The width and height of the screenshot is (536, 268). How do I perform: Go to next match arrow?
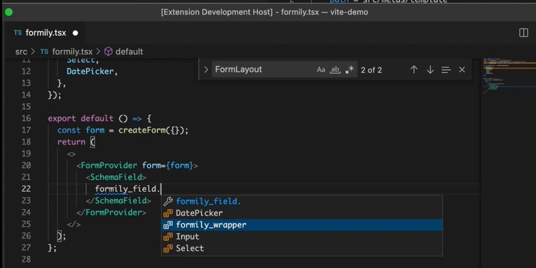[x=430, y=70]
